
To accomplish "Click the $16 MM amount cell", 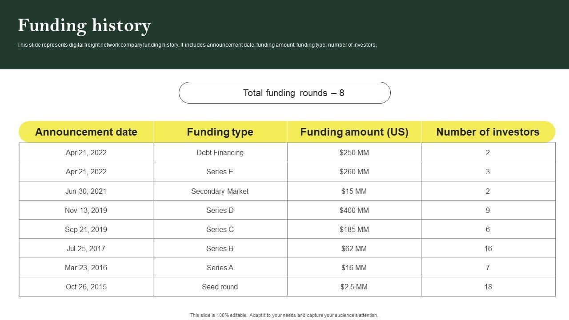I will (354, 268).
